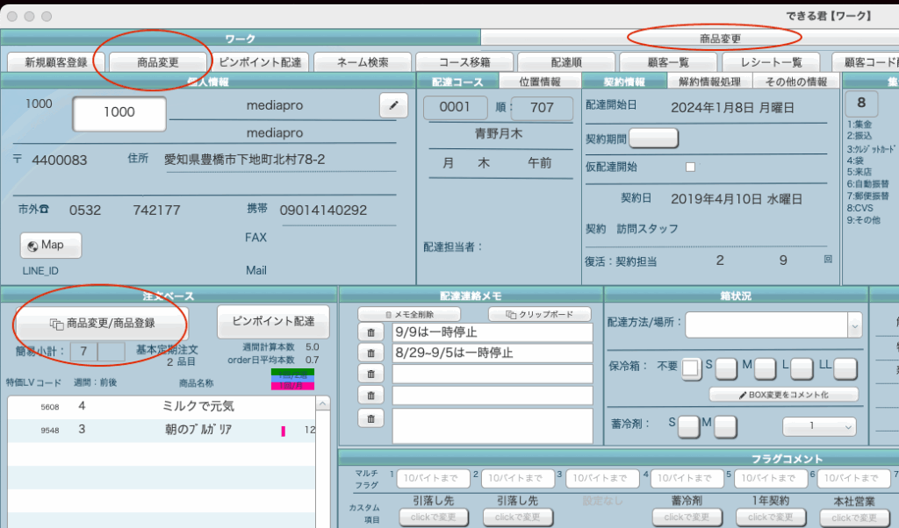The height and width of the screenshot is (528, 899).
Task: Open the Map globe button
Action: 51,246
